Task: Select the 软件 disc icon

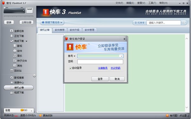Action: click(x=15, y=51)
